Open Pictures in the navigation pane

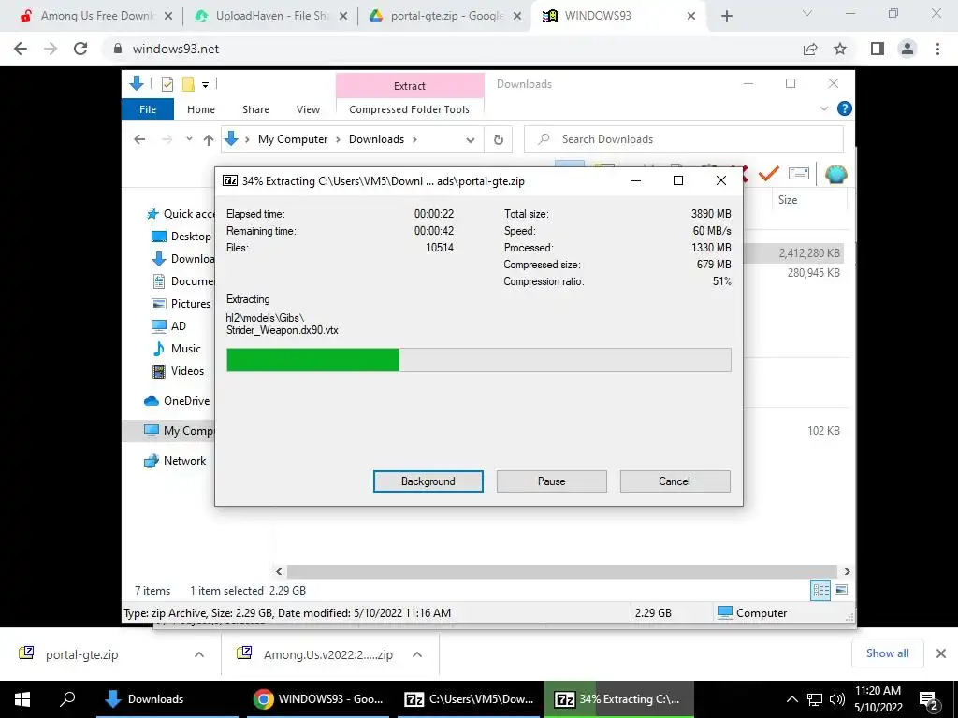pyautogui.click(x=181, y=304)
